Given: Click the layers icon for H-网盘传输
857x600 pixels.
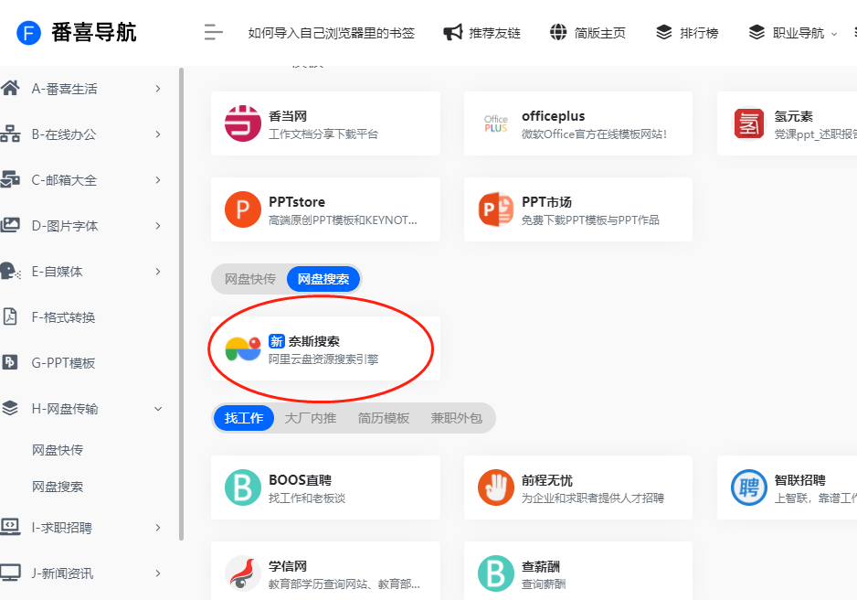Looking at the screenshot, I should tap(10, 408).
